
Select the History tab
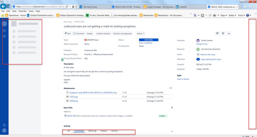tap(104, 131)
